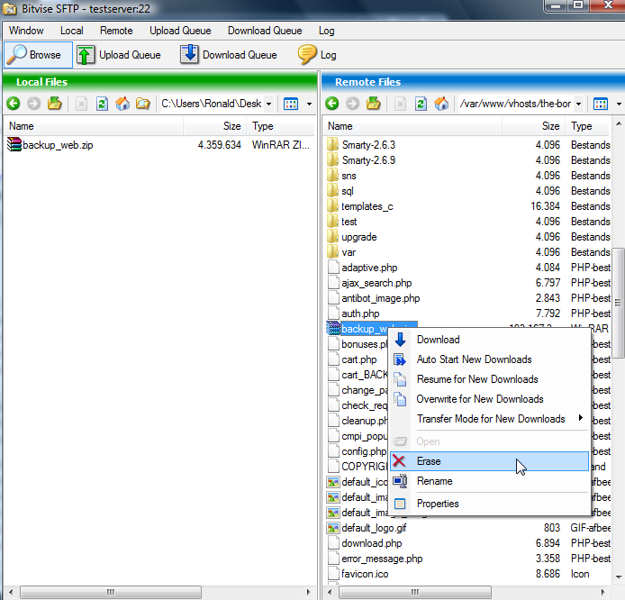This screenshot has width=625, height=600.
Task: Refresh the Remote Files listing
Action: 421,104
